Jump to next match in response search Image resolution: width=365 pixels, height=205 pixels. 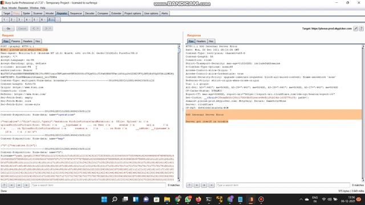[212, 185]
